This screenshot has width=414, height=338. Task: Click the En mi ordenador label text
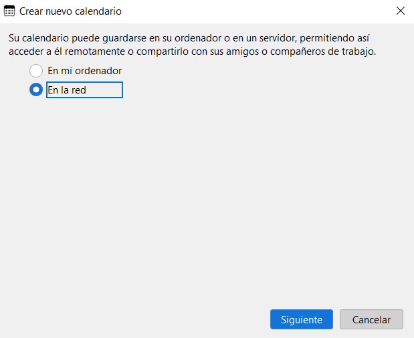pos(84,70)
